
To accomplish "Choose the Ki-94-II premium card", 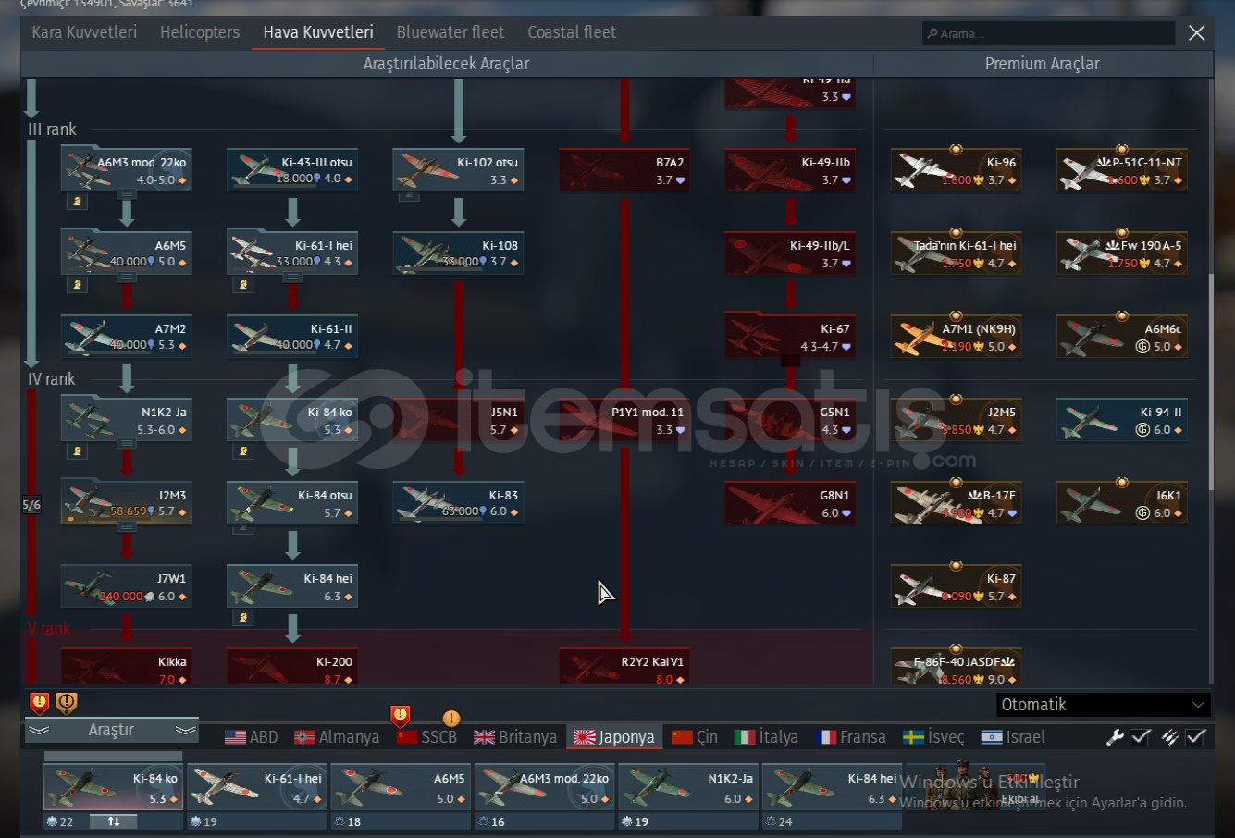I will click(x=1121, y=420).
